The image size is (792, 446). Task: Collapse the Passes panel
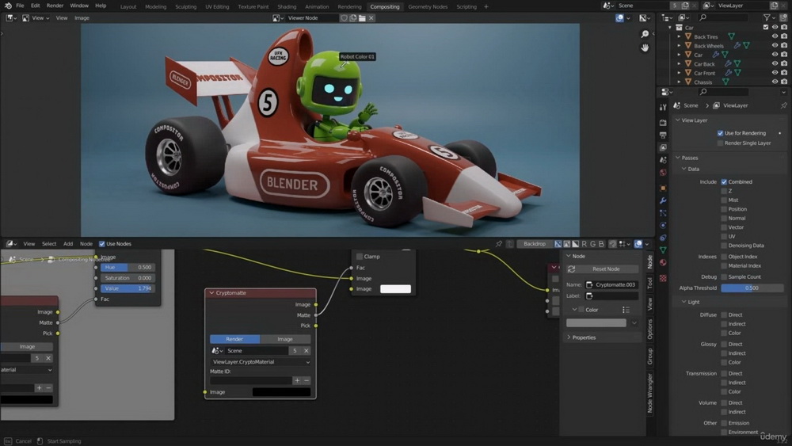tap(678, 158)
